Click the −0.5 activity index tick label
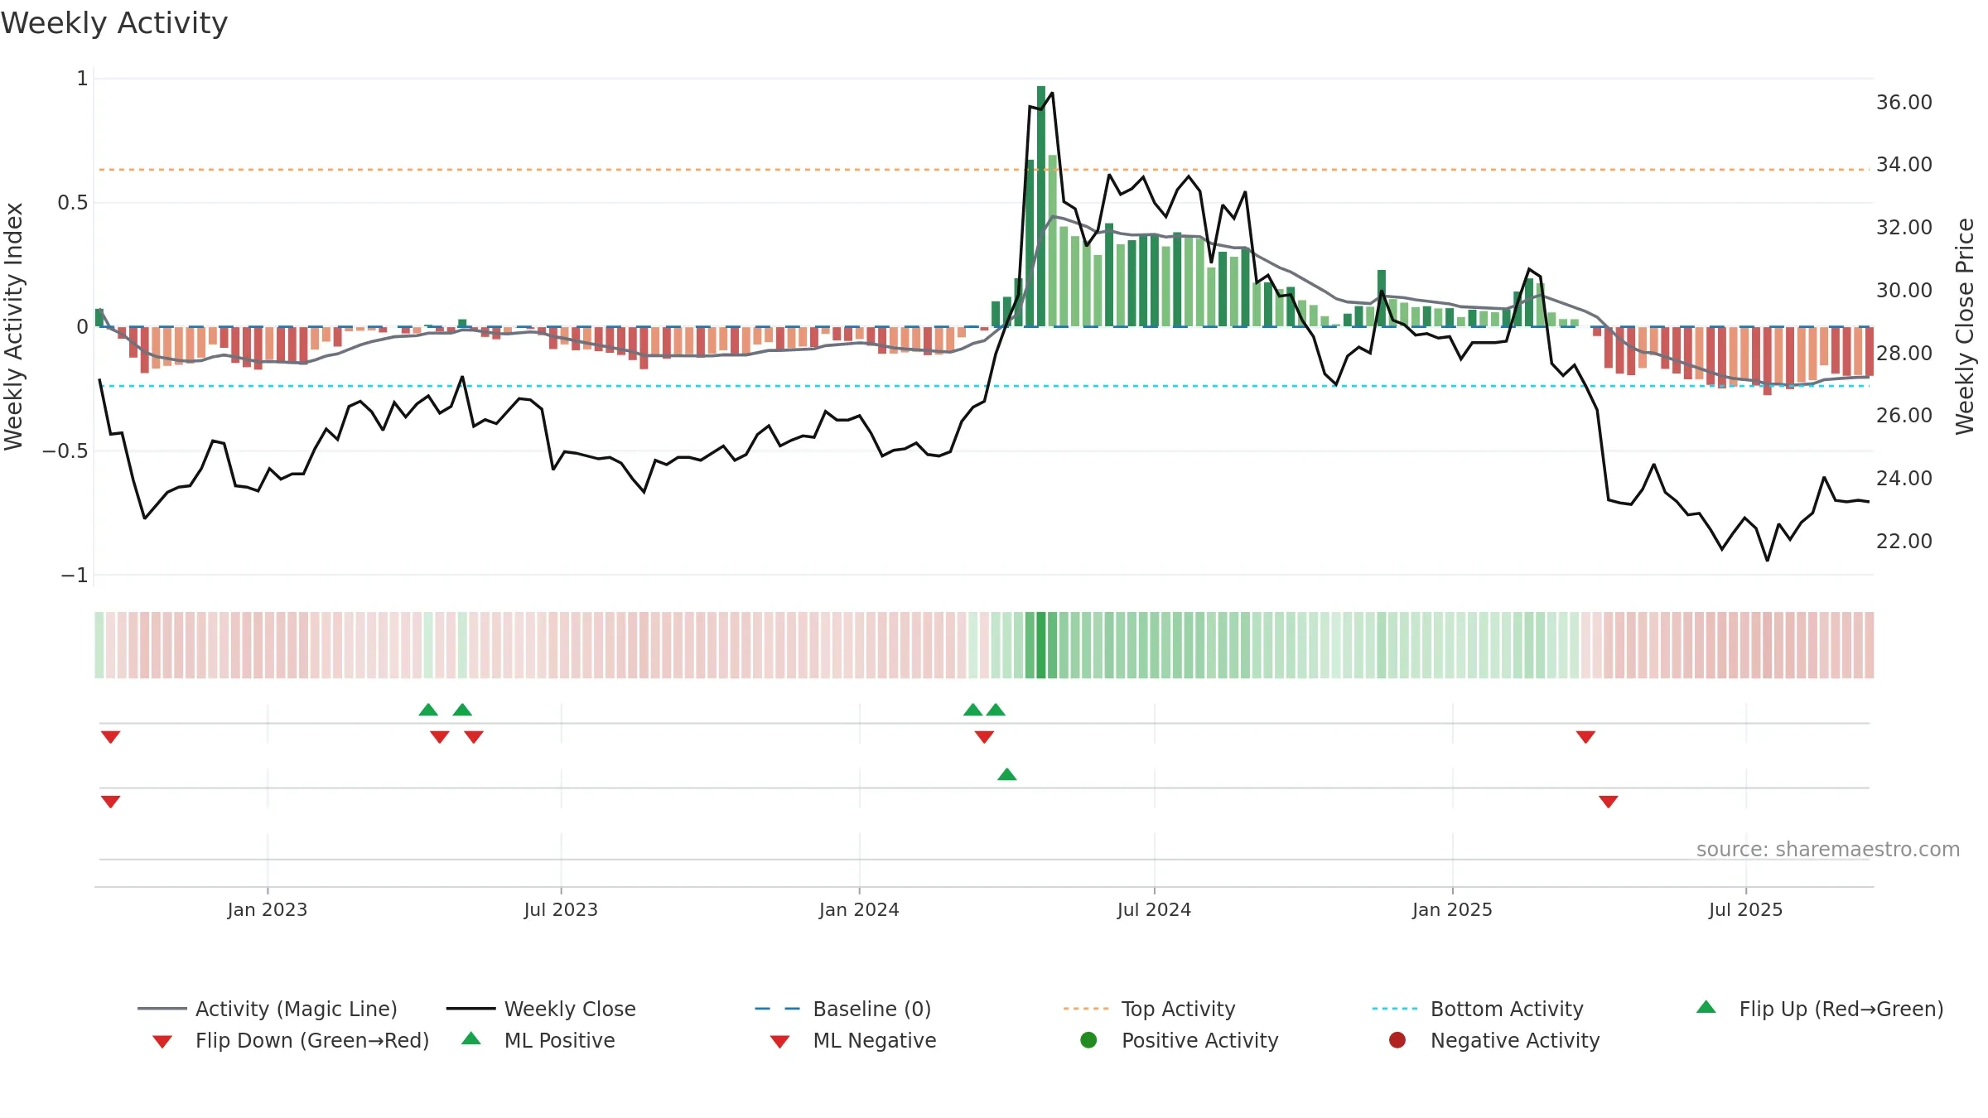Screen dimensions: 1988x1118 pyautogui.click(x=65, y=451)
